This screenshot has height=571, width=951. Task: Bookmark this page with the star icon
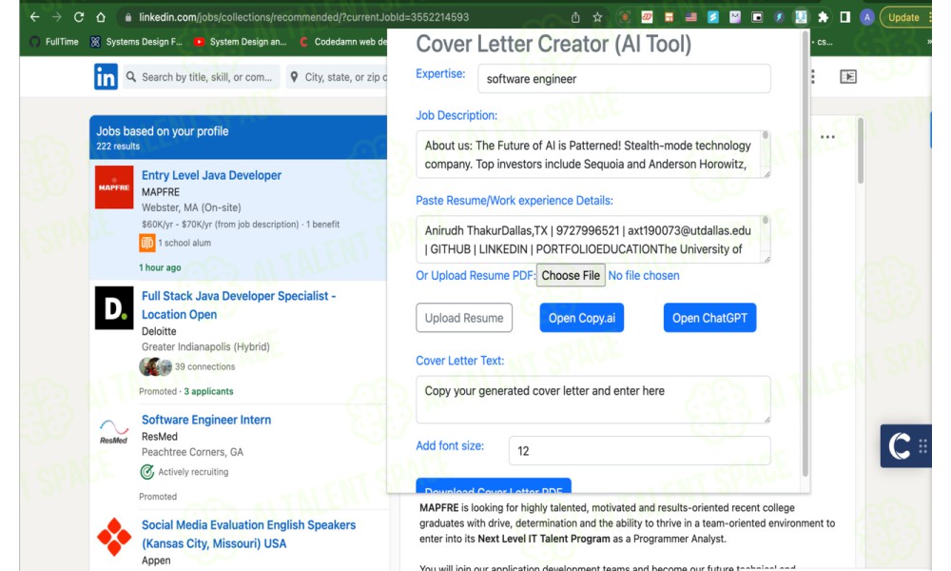pyautogui.click(x=597, y=17)
